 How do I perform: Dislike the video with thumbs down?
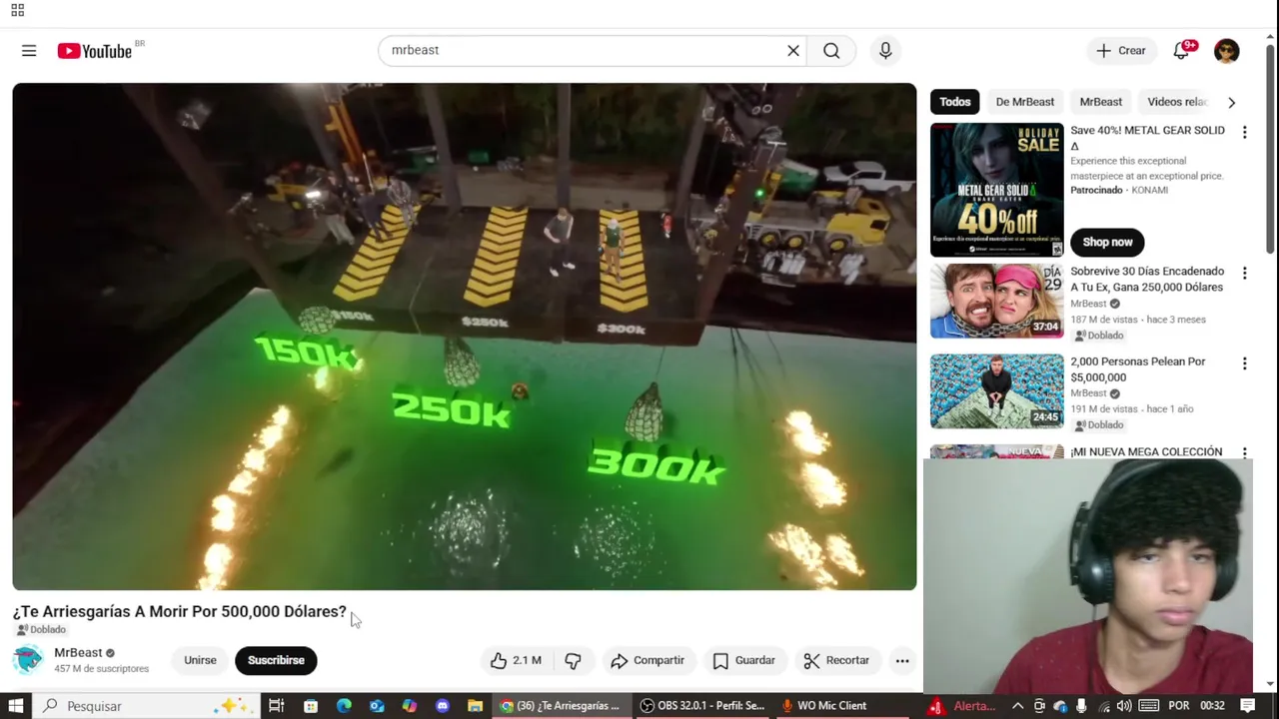point(574,660)
